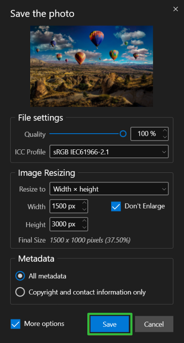This screenshot has width=184, height=343.
Task: Increase Height using the up arrow
Action: (84, 221)
